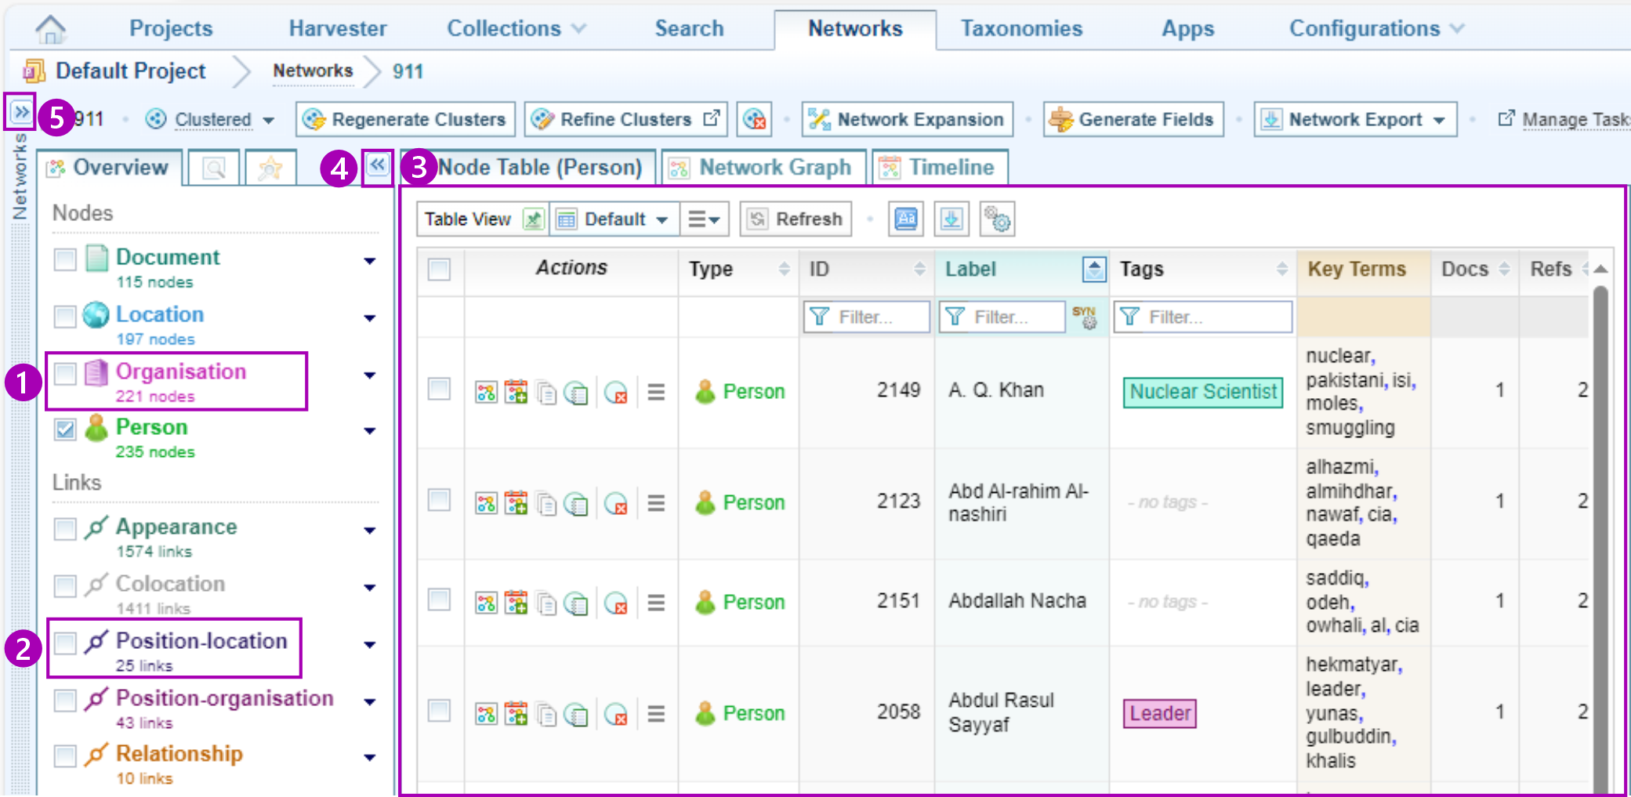Click the Regenerate Clusters button
The height and width of the screenshot is (797, 1631).
[405, 120]
